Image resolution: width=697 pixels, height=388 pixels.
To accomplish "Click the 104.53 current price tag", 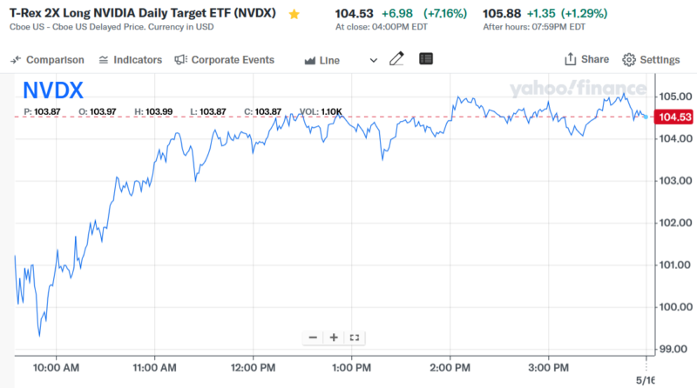I will 676,117.
